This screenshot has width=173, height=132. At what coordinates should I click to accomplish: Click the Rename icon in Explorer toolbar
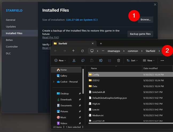101,61
